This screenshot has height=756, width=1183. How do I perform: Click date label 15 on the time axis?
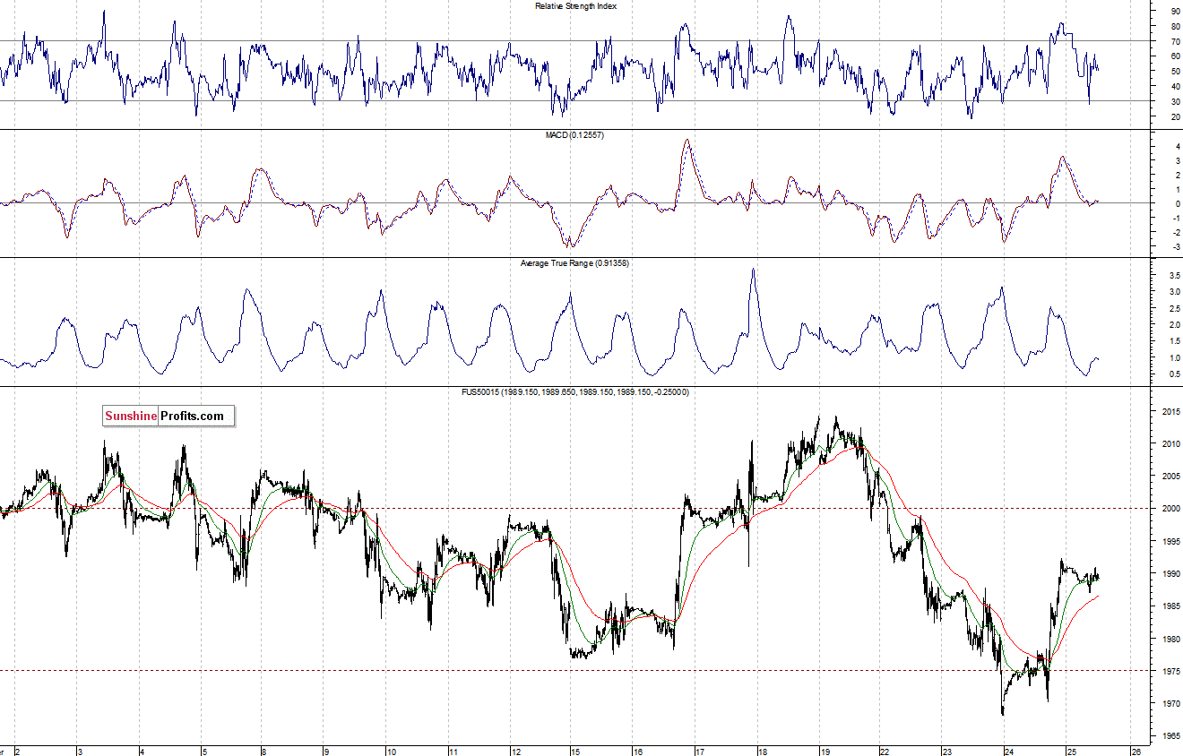click(574, 751)
